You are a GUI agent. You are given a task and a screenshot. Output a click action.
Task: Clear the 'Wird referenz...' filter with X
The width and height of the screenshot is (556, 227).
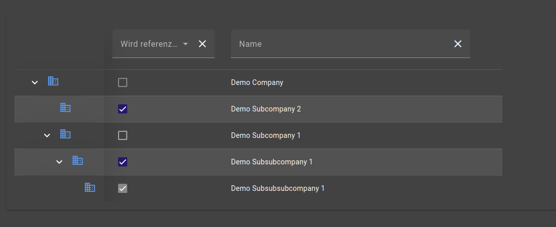(202, 44)
